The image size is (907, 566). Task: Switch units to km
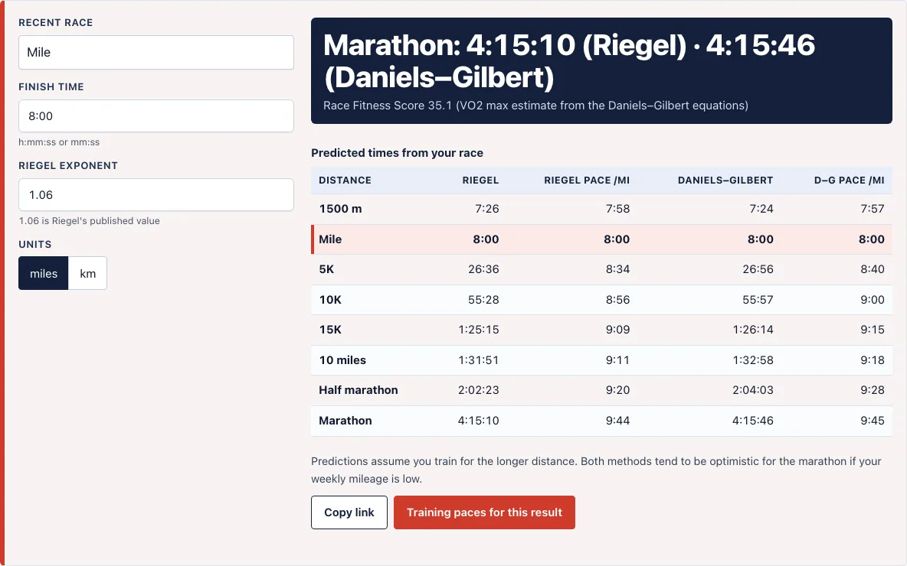[87, 273]
